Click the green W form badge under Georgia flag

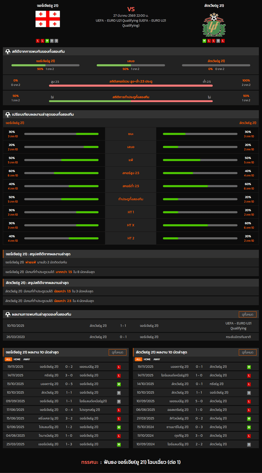(x=47, y=41)
